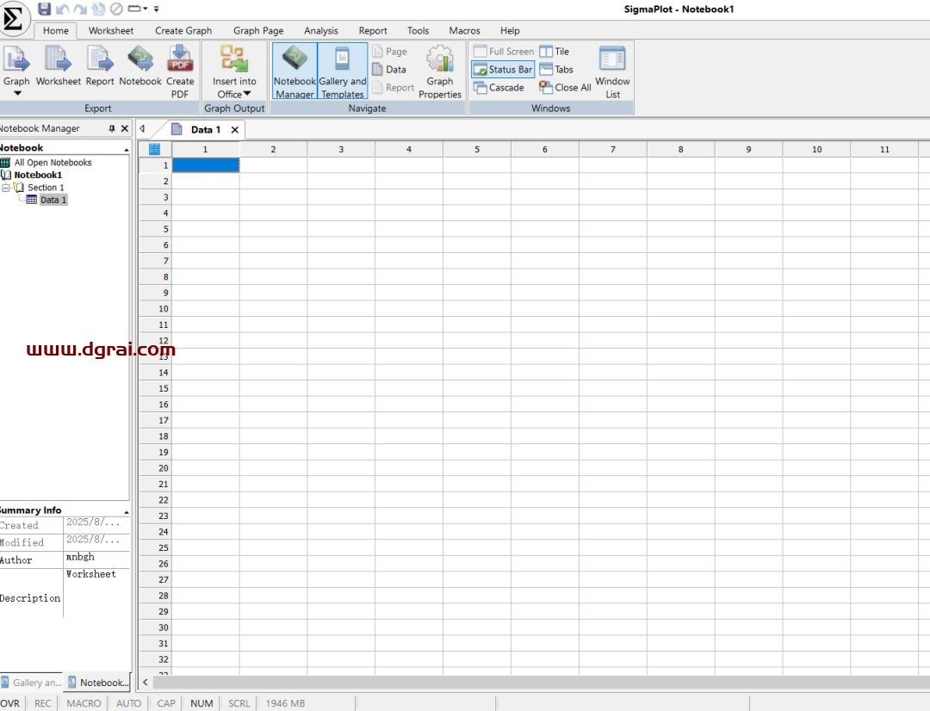The width and height of the screenshot is (930, 711).
Task: Click the Data 1 worksheet icon in tree
Action: pyautogui.click(x=32, y=200)
